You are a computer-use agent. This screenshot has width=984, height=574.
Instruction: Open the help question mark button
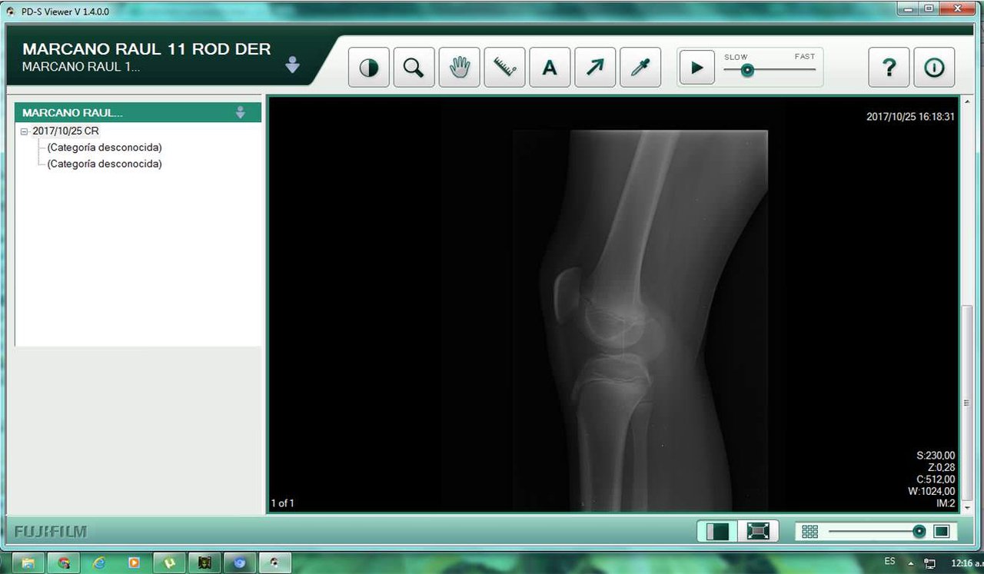(x=889, y=68)
